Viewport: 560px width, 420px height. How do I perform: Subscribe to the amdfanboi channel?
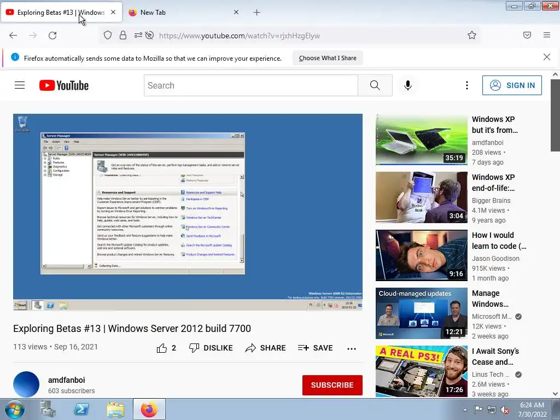[332, 385]
